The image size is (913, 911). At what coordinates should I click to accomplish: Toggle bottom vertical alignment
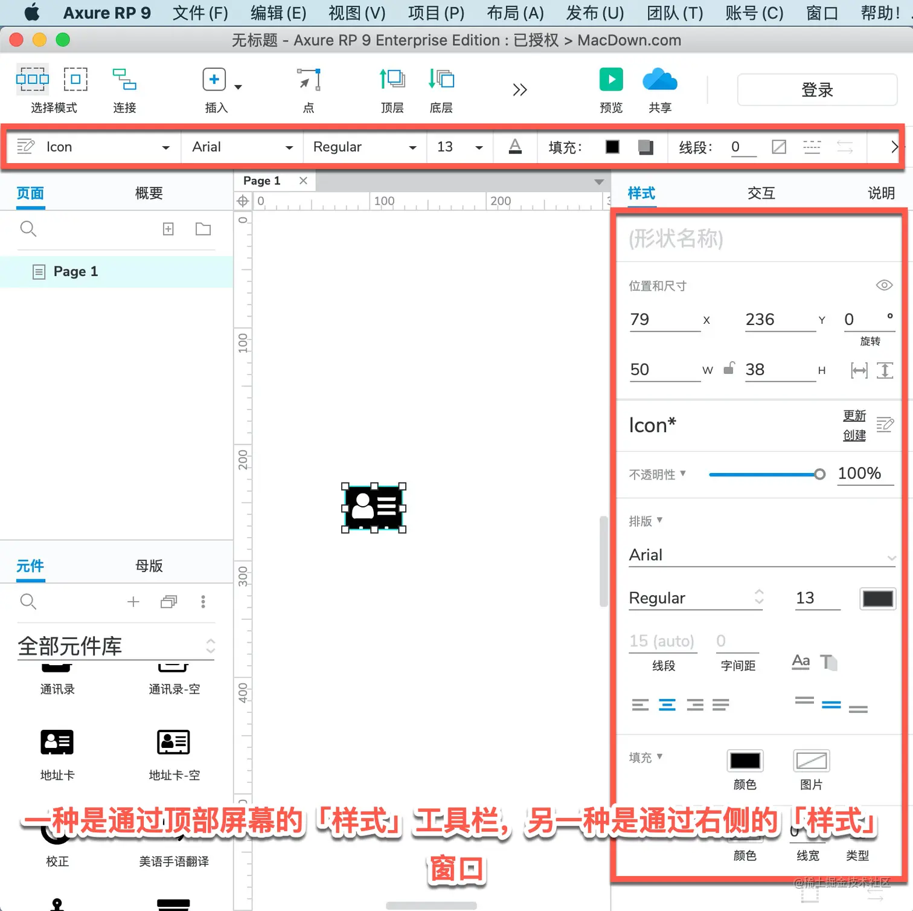858,709
